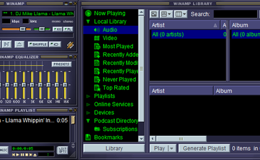The width and height of the screenshot is (260, 160).
Task: Click the Recently Played view icon
Action: click(x=97, y=71)
